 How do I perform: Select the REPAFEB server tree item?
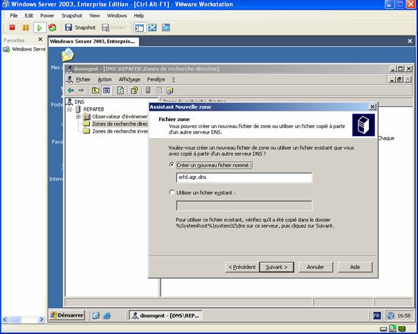tap(93, 109)
